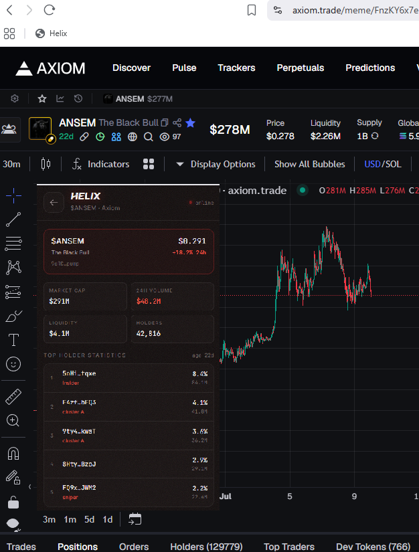This screenshot has width=419, height=552.
Task: Open the price range projection tool
Action: [x=13, y=292]
